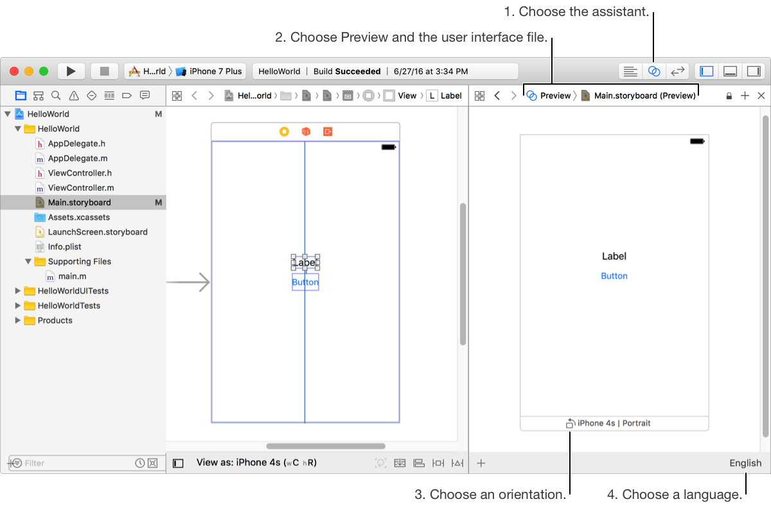
Task: Expand the HelloWorldUITests group
Action: pyautogui.click(x=18, y=291)
